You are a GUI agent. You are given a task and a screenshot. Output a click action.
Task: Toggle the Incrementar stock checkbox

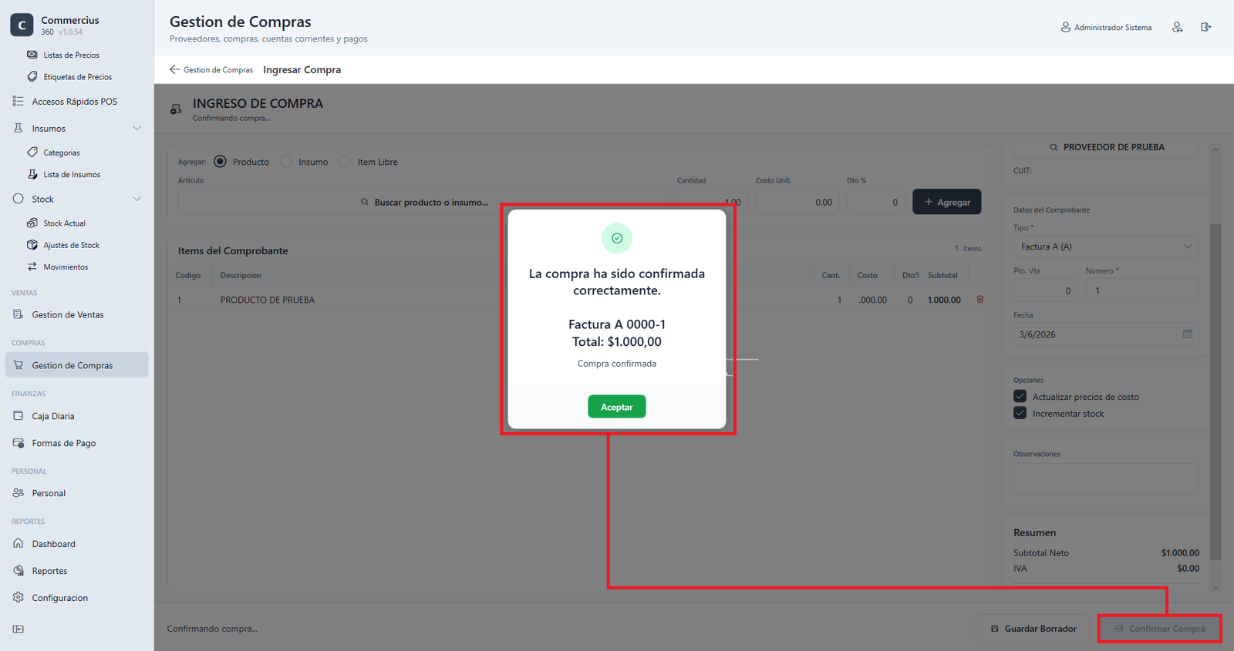(x=1020, y=413)
